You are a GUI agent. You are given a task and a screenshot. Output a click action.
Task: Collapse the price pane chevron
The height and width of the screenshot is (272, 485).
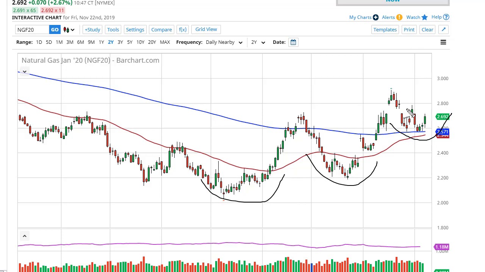(x=24, y=71)
